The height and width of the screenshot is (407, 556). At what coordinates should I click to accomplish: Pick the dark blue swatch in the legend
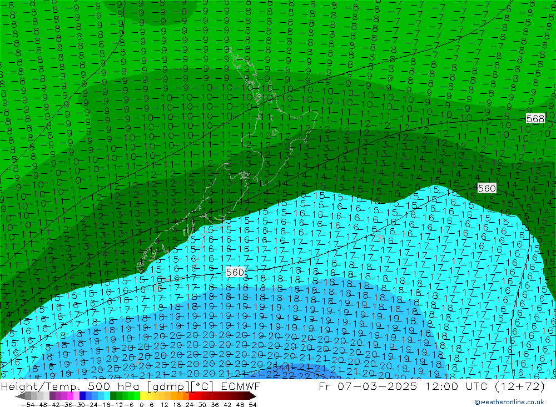point(82,396)
